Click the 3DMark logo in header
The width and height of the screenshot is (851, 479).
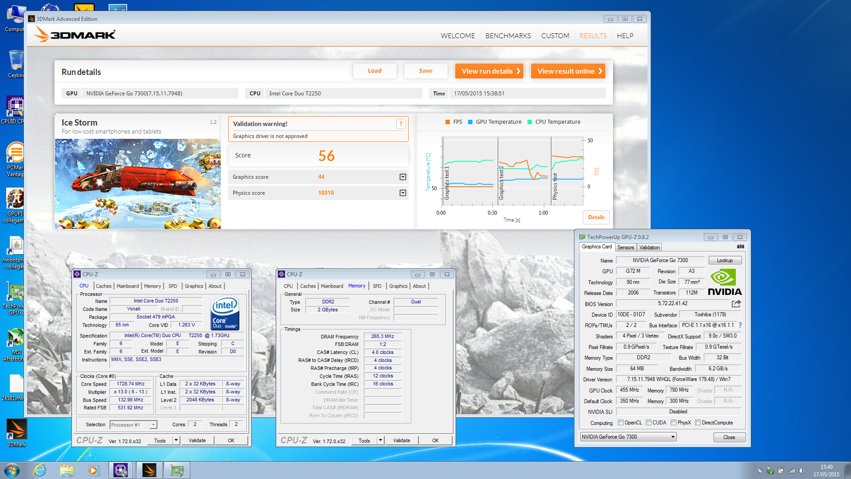pyautogui.click(x=75, y=35)
